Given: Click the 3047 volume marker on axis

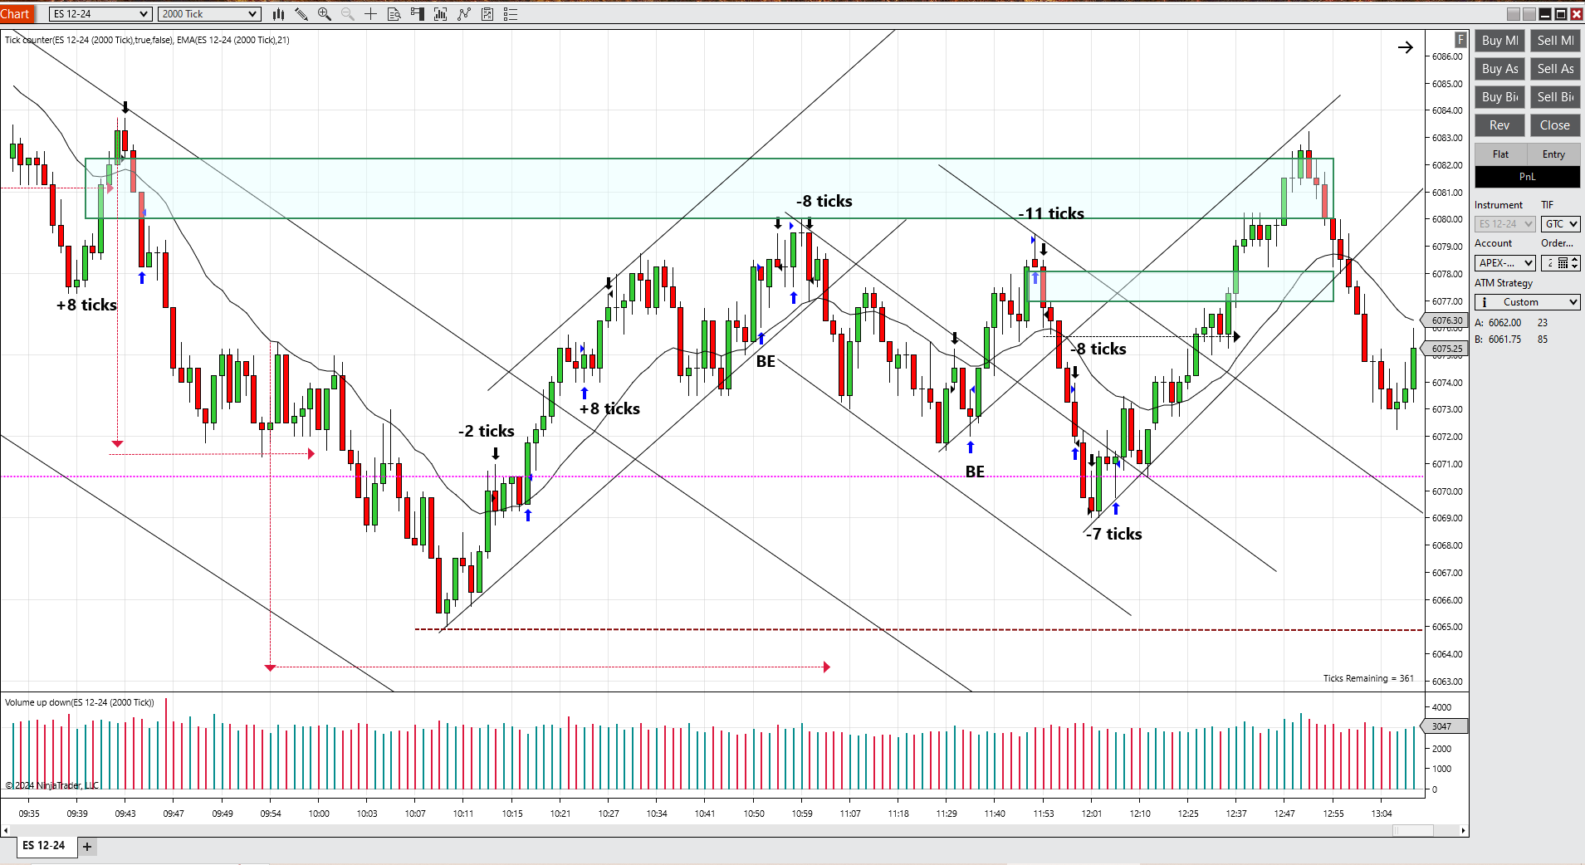Looking at the screenshot, I should (x=1445, y=726).
